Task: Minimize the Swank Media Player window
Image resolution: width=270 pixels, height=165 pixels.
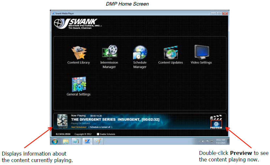Action: click(214, 13)
